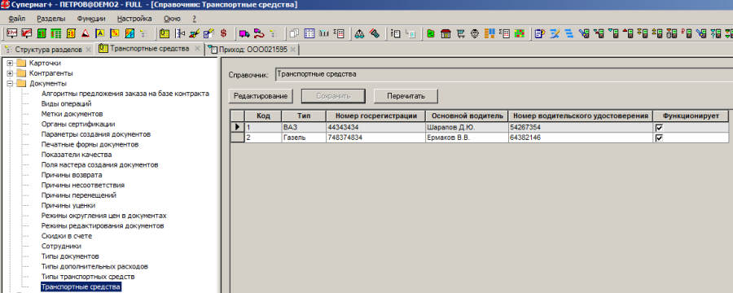Open the Разделы menu

pos(51,19)
